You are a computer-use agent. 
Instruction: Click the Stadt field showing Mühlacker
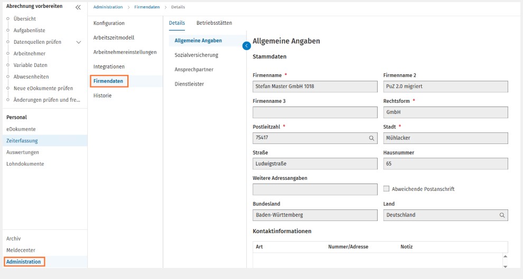point(446,138)
